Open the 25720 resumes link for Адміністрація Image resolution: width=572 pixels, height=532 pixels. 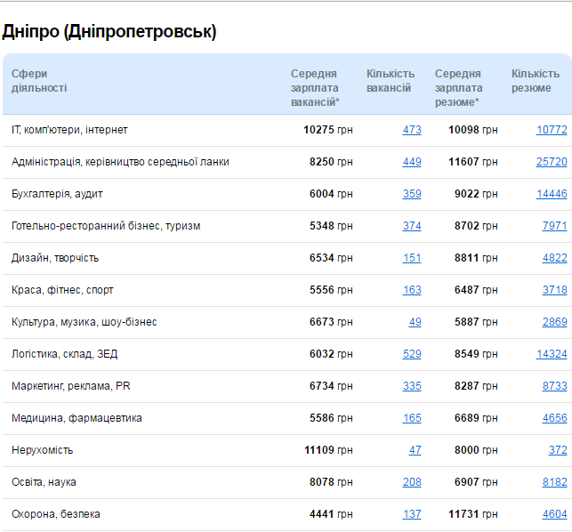pyautogui.click(x=552, y=162)
